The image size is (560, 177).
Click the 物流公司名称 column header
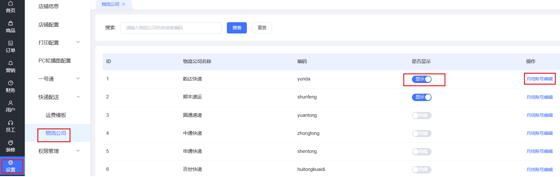click(197, 61)
